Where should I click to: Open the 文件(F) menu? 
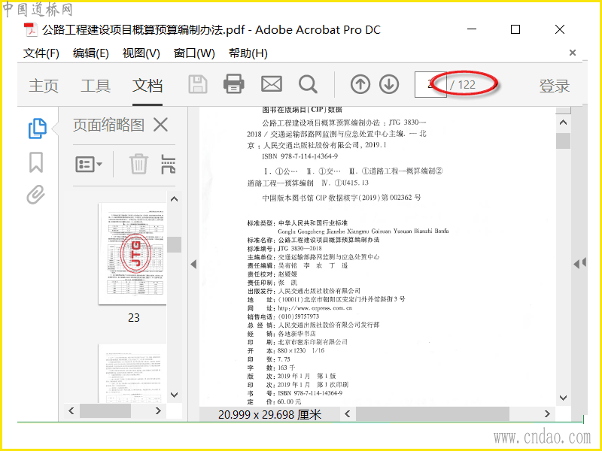coord(41,53)
